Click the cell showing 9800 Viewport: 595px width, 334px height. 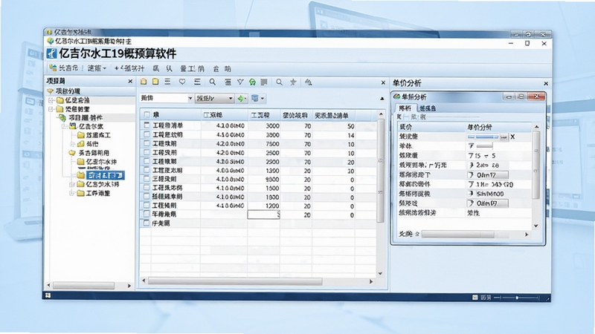tap(264, 180)
